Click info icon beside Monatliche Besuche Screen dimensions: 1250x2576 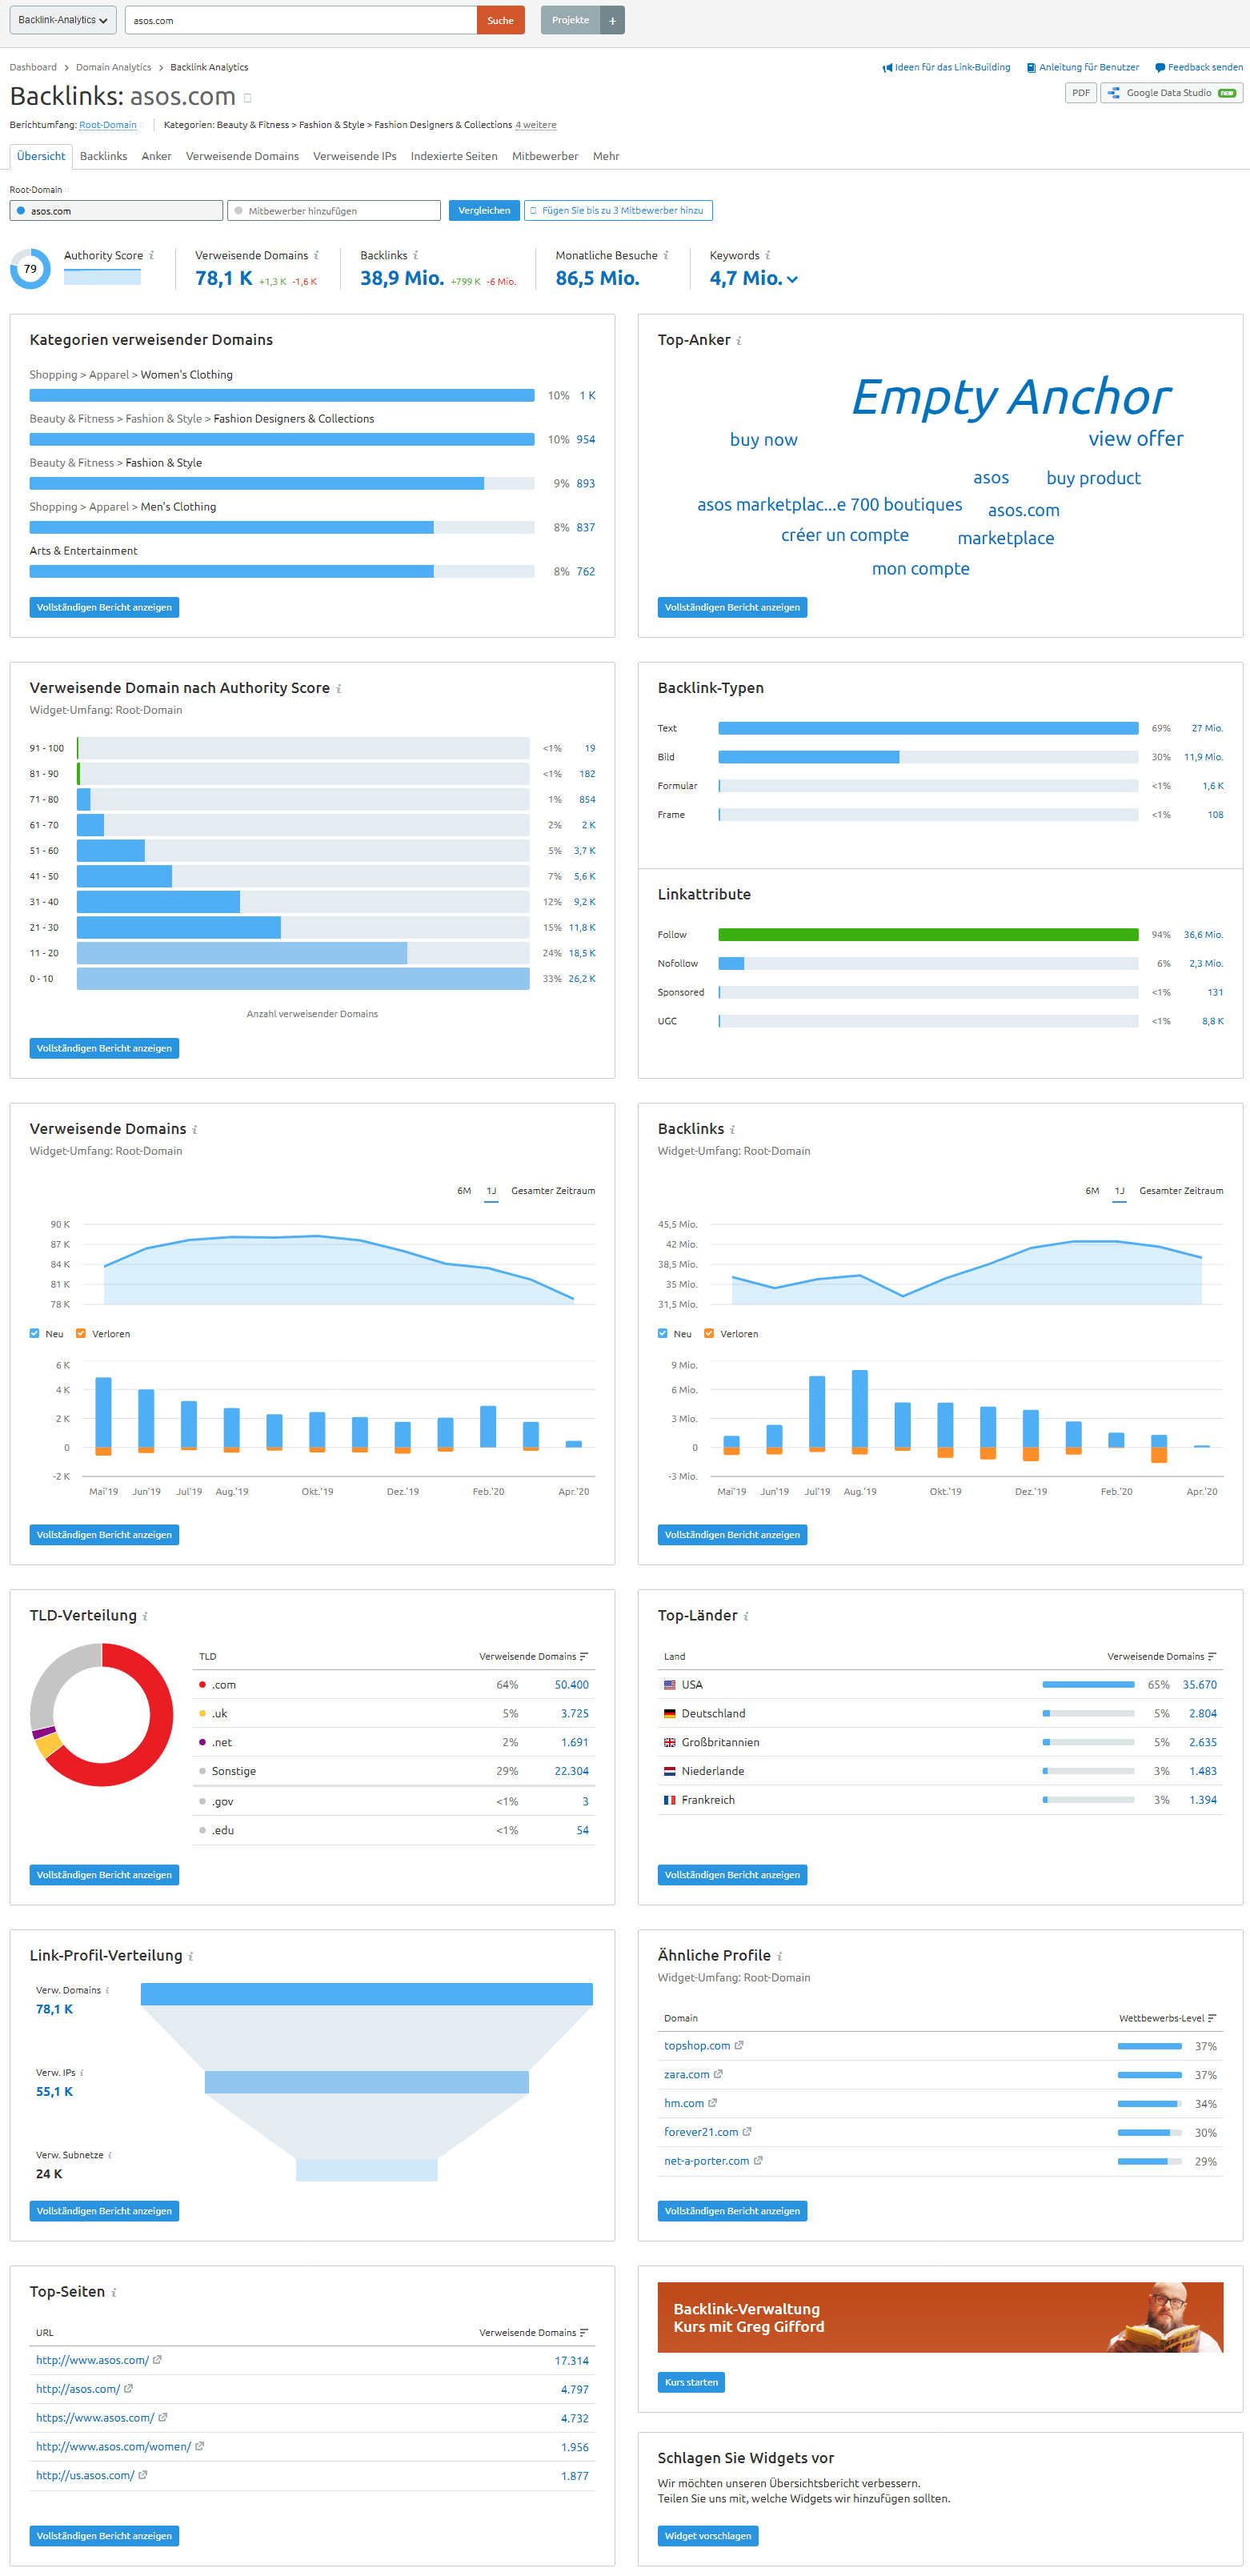pos(666,256)
